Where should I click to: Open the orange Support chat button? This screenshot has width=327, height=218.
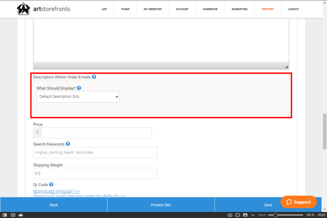click(x=299, y=202)
